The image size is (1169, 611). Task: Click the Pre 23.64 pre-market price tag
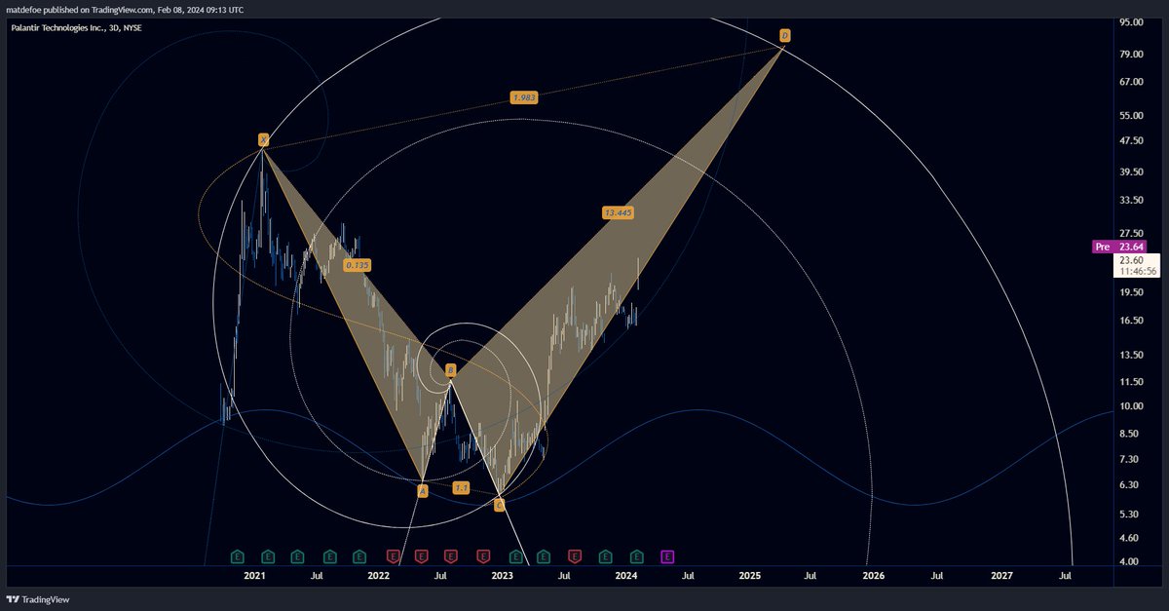pos(1118,247)
